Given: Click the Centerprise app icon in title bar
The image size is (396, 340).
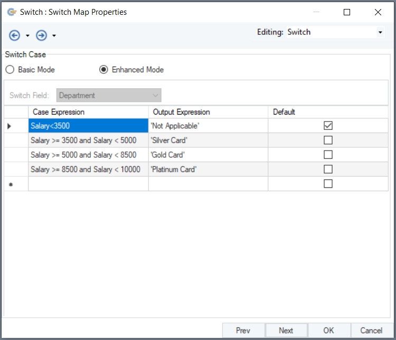Looking at the screenshot, I should pyautogui.click(x=12, y=12).
